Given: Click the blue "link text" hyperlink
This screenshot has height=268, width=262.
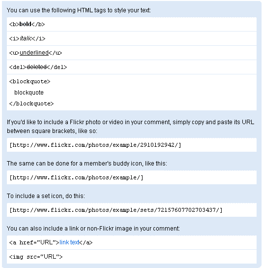Looking at the screenshot, I should coord(69,242).
